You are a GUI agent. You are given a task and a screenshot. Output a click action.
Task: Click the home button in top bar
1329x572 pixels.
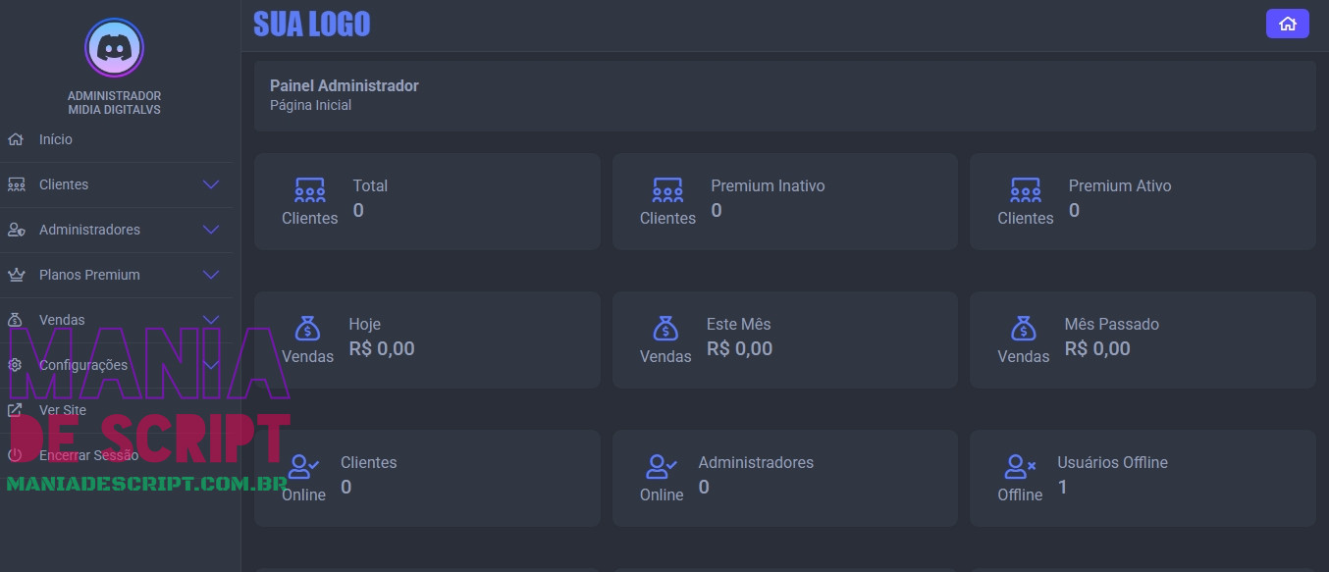(1287, 24)
